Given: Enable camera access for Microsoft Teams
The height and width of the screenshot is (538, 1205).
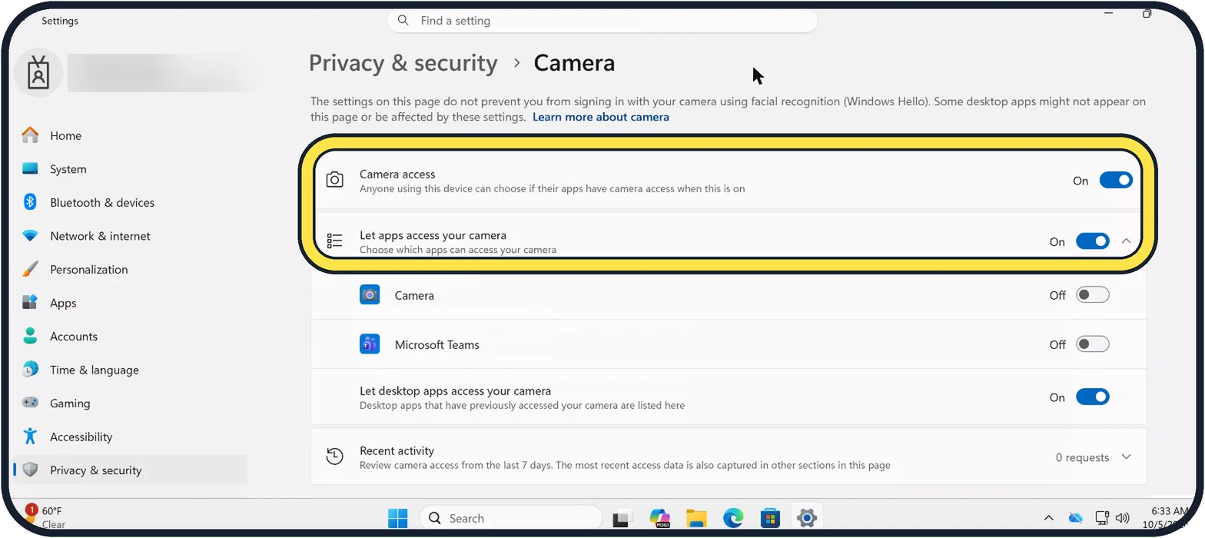Looking at the screenshot, I should 1092,344.
